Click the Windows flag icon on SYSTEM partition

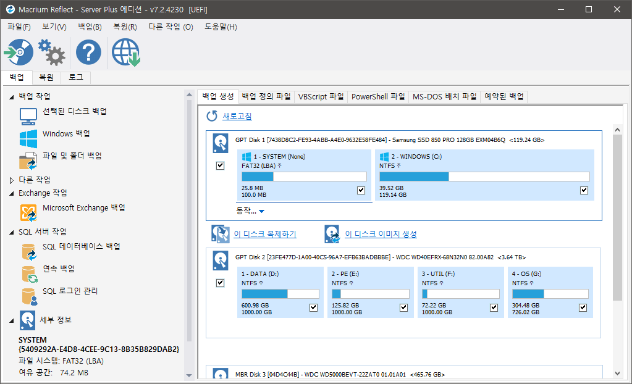click(246, 156)
